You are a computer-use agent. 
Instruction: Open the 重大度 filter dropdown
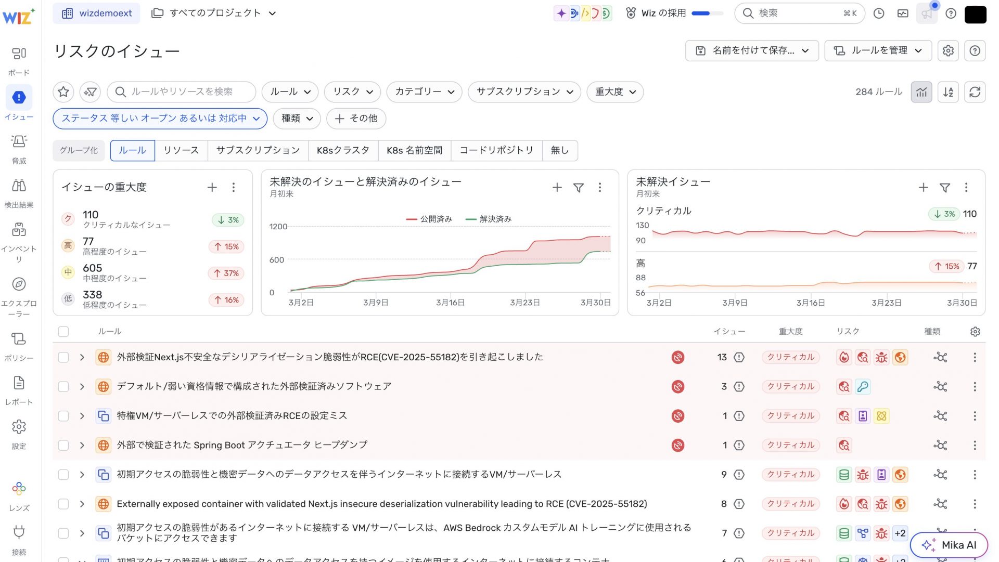point(615,92)
